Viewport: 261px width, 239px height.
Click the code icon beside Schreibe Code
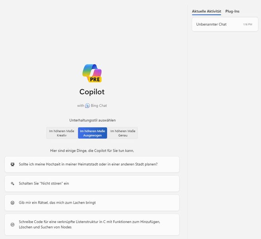(12, 225)
